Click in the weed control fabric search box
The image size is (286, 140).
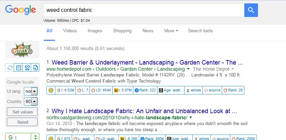144,10
